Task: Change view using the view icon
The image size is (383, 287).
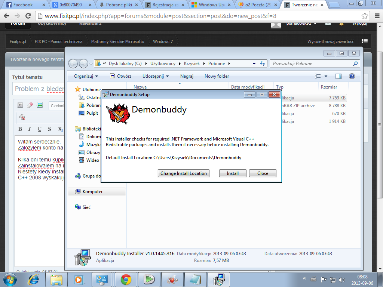Action: (x=318, y=76)
